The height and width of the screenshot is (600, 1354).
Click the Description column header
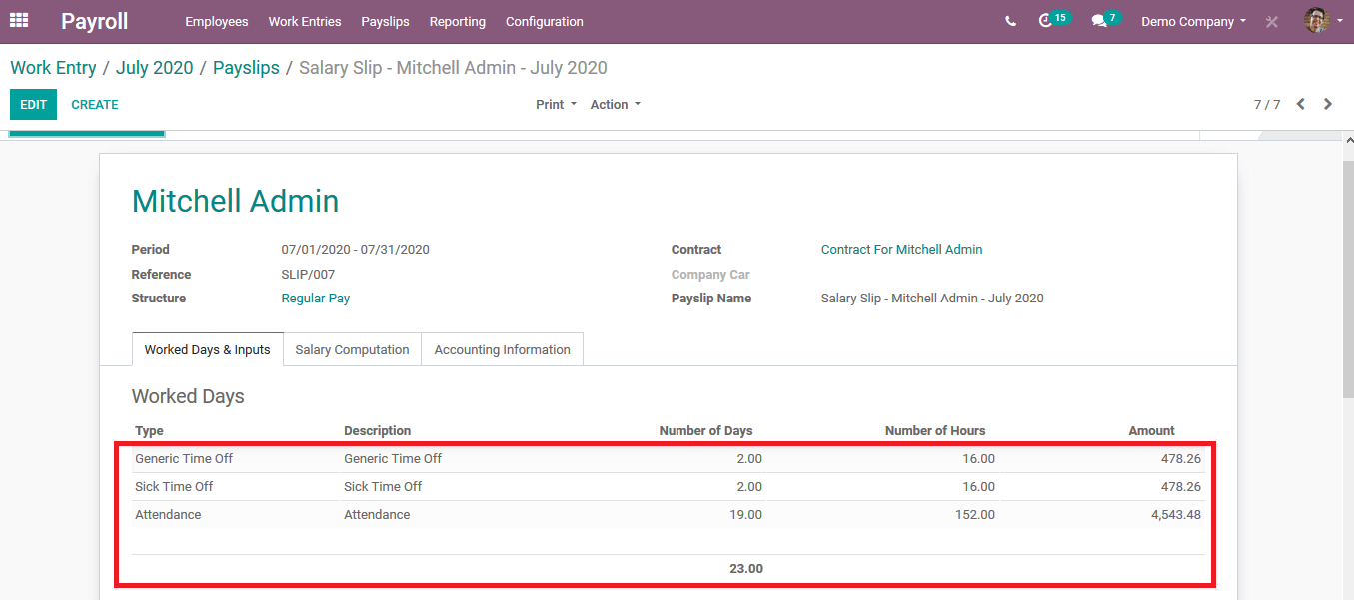[377, 430]
